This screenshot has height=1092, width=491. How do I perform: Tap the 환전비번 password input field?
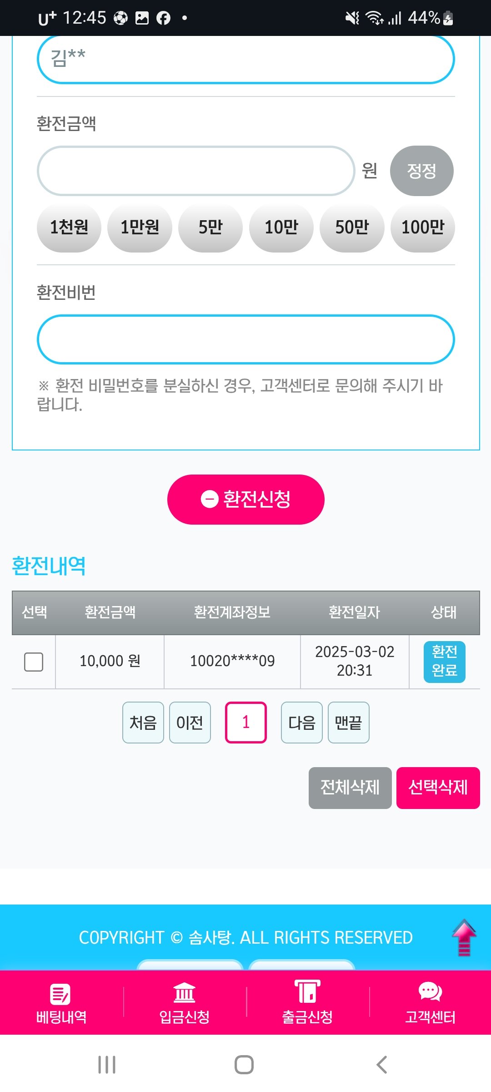tap(245, 339)
